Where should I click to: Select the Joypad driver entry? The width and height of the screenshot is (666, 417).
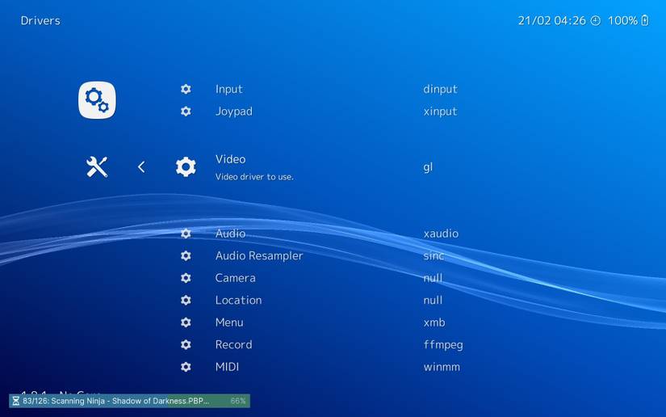point(234,112)
